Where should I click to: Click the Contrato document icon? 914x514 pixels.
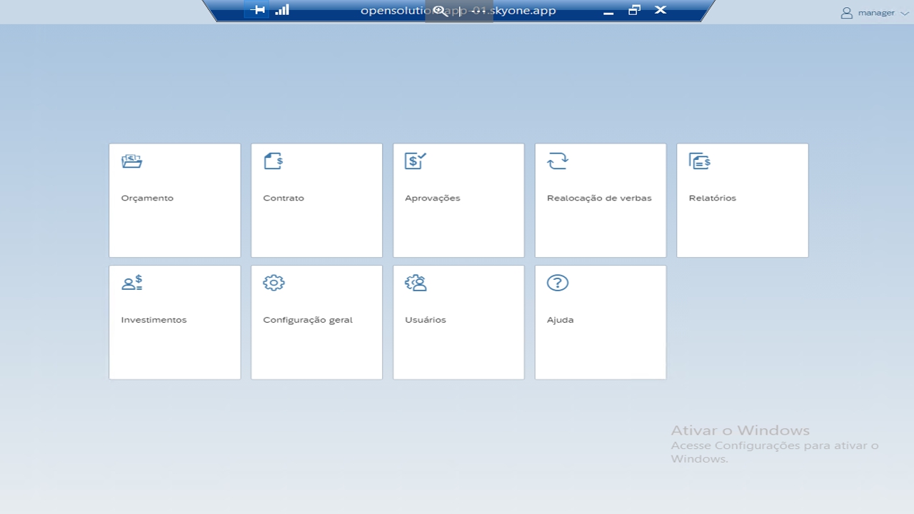pos(273,161)
